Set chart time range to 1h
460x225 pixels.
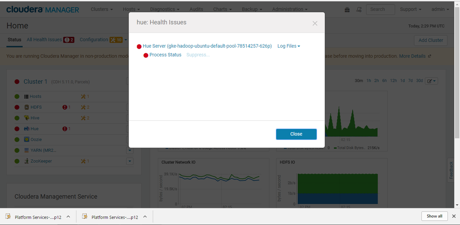pos(369,81)
